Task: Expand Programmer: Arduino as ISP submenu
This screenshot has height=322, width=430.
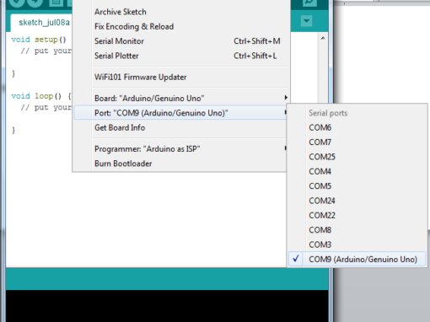Action: tap(180, 149)
